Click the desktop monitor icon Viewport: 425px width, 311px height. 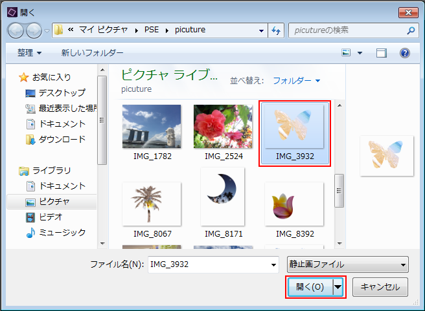tap(30, 93)
